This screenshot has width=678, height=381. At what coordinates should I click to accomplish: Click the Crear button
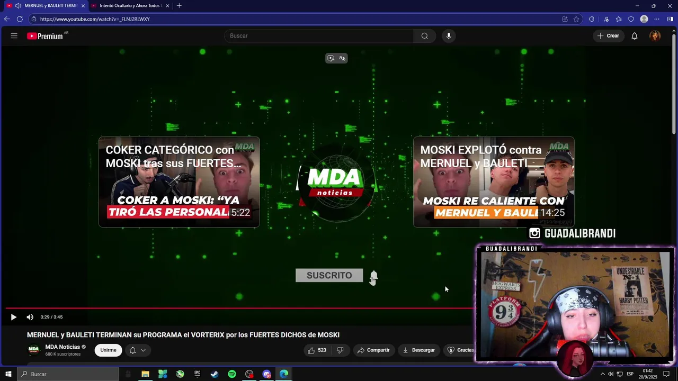(x=608, y=36)
